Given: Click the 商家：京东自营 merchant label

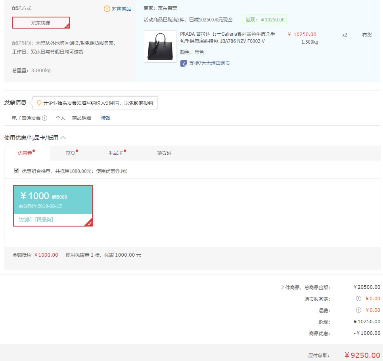Looking at the screenshot, I should click(160, 8).
